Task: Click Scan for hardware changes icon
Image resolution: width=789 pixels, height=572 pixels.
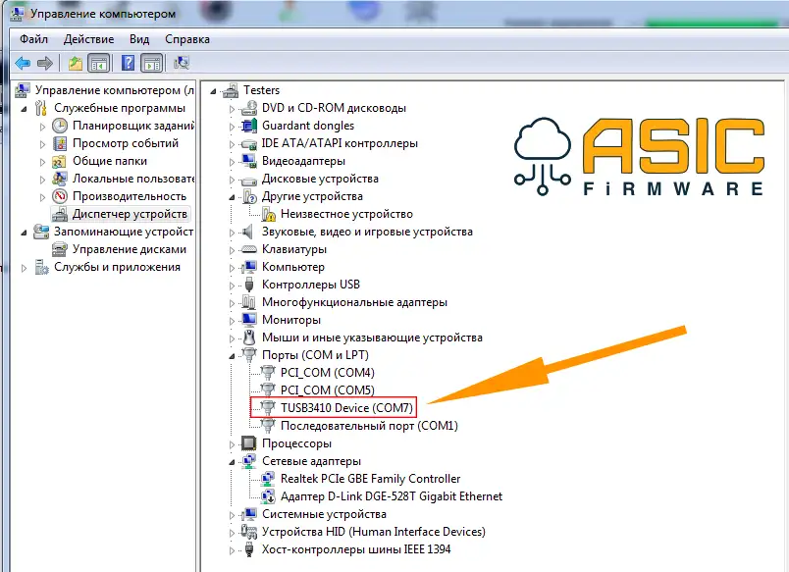Action: [182, 64]
